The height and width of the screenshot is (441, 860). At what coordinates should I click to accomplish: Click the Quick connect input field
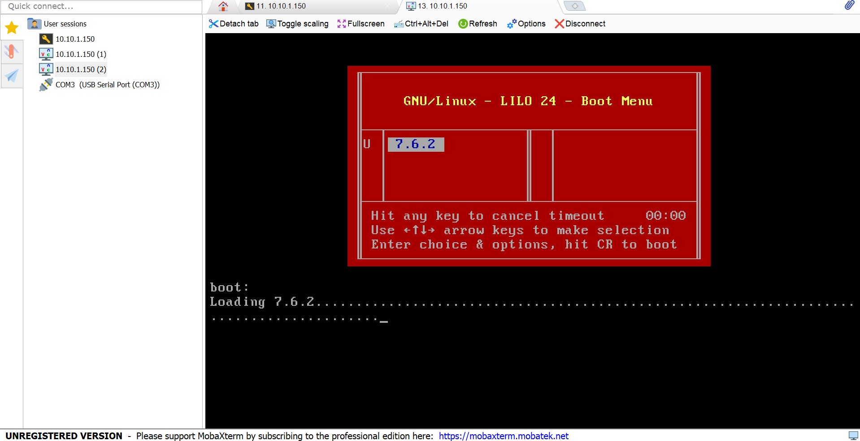click(103, 7)
